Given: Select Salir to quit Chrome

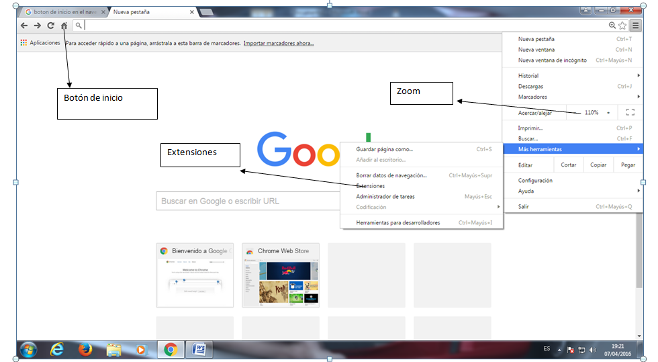Looking at the screenshot, I should pos(573,206).
